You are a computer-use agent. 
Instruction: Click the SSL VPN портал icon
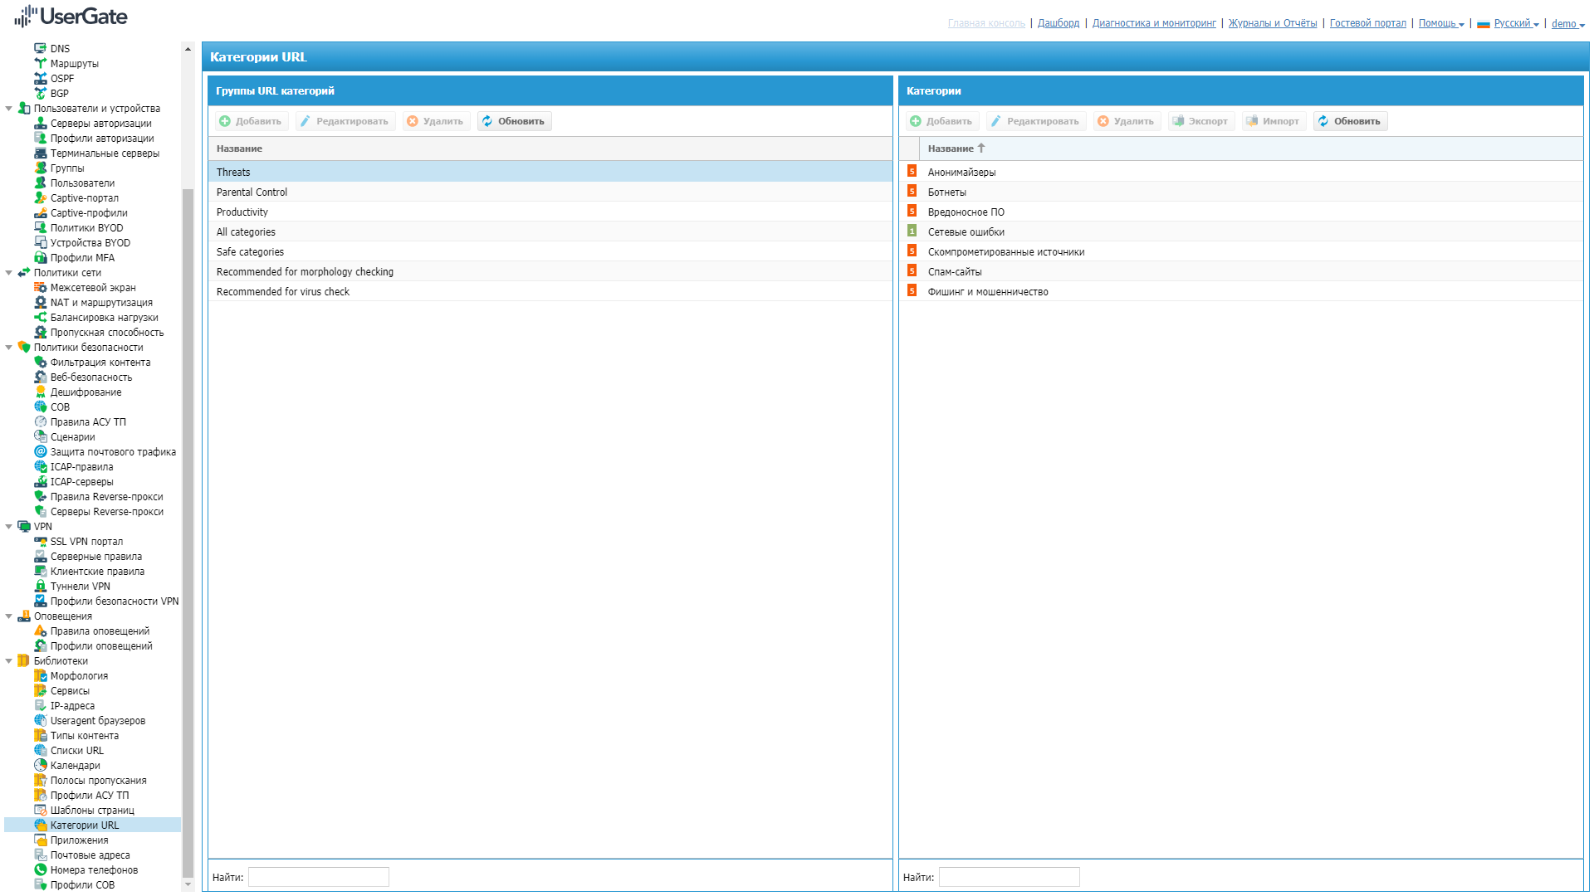click(40, 542)
